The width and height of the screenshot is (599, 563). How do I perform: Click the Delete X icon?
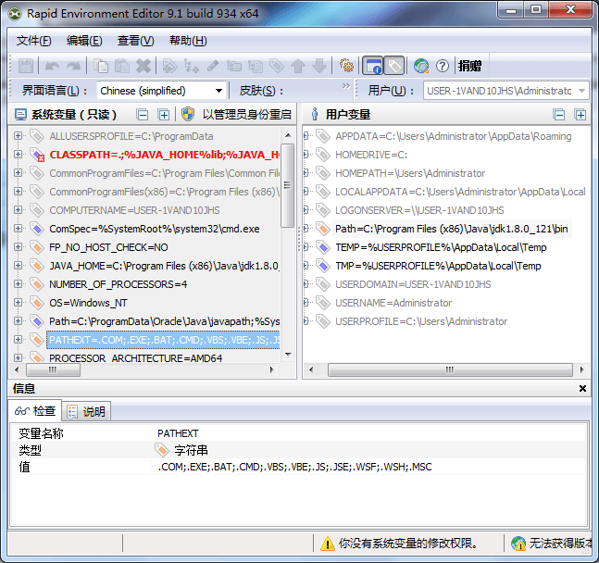[144, 66]
